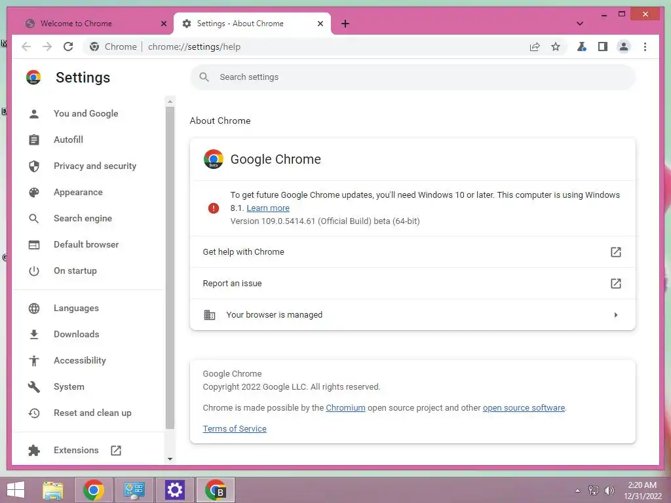Open Autofill settings
The width and height of the screenshot is (671, 503).
click(x=68, y=140)
